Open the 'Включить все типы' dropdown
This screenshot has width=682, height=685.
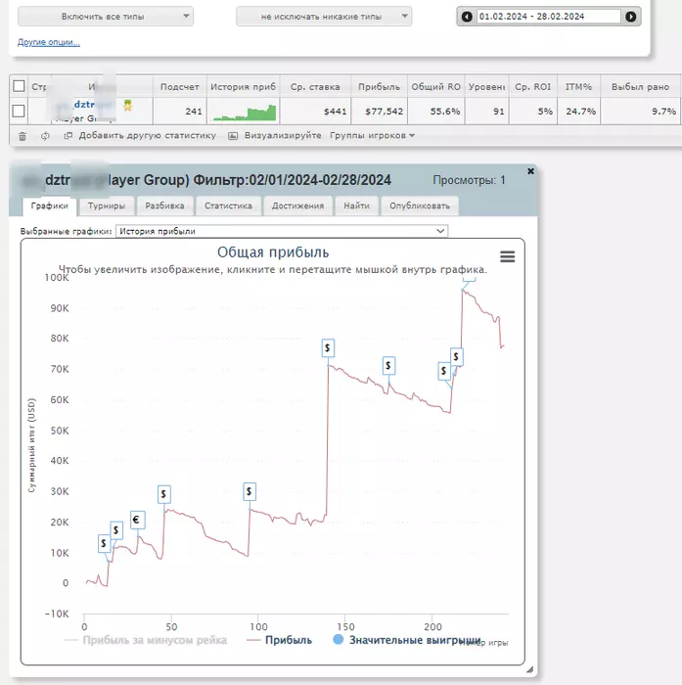(x=106, y=17)
